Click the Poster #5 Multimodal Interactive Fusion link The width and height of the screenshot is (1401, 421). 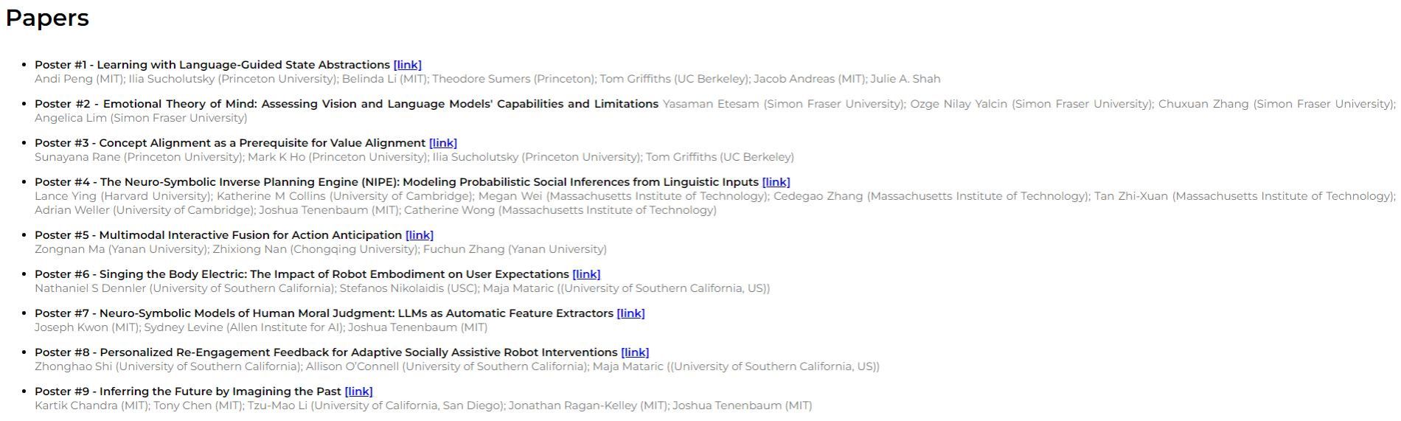coord(419,235)
